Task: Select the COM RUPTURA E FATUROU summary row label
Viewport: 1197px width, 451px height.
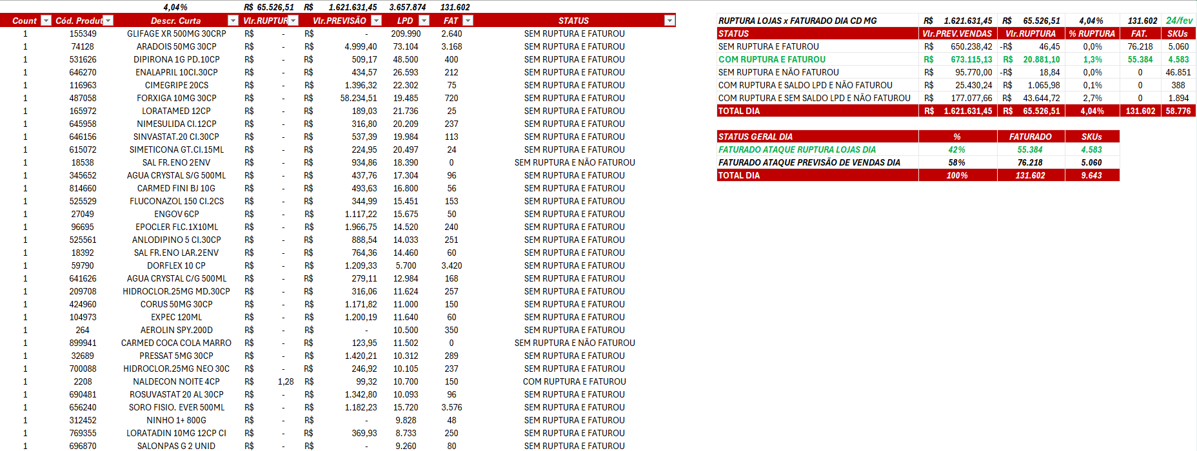Action: (772, 59)
